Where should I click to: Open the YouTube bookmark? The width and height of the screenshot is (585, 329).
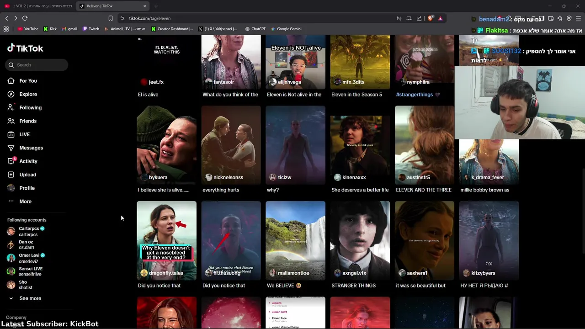click(x=28, y=29)
